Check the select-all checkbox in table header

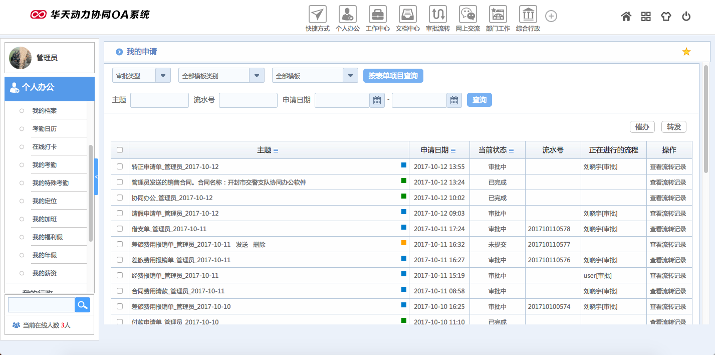pos(119,150)
